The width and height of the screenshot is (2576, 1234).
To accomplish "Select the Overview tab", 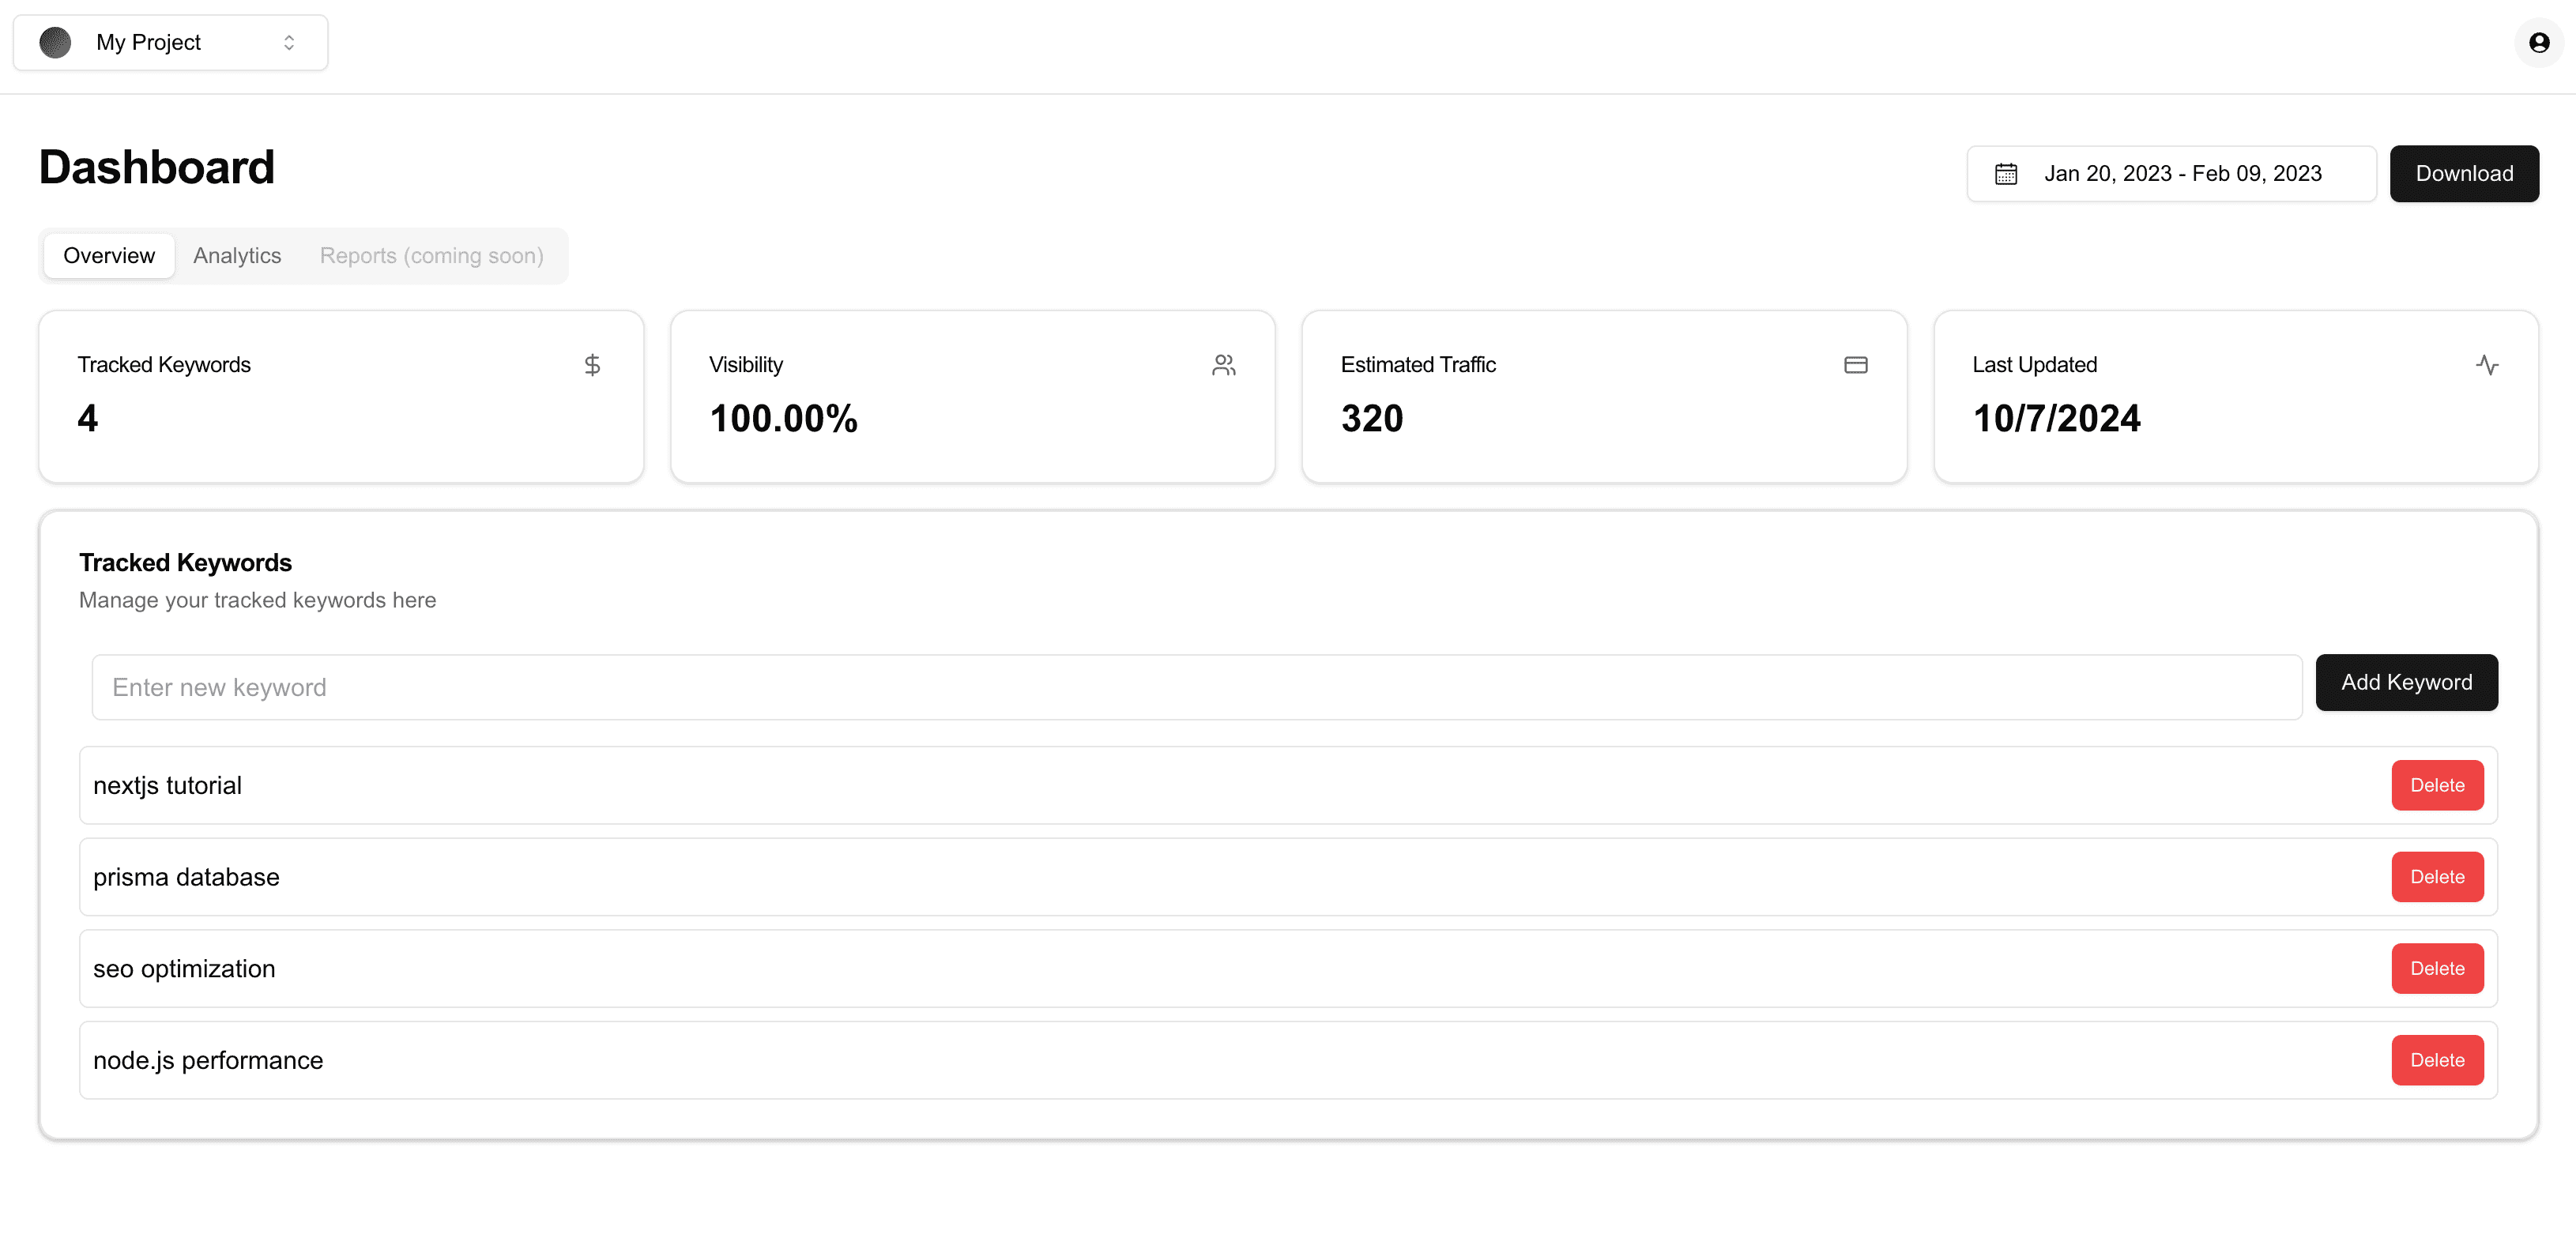I will coord(109,256).
